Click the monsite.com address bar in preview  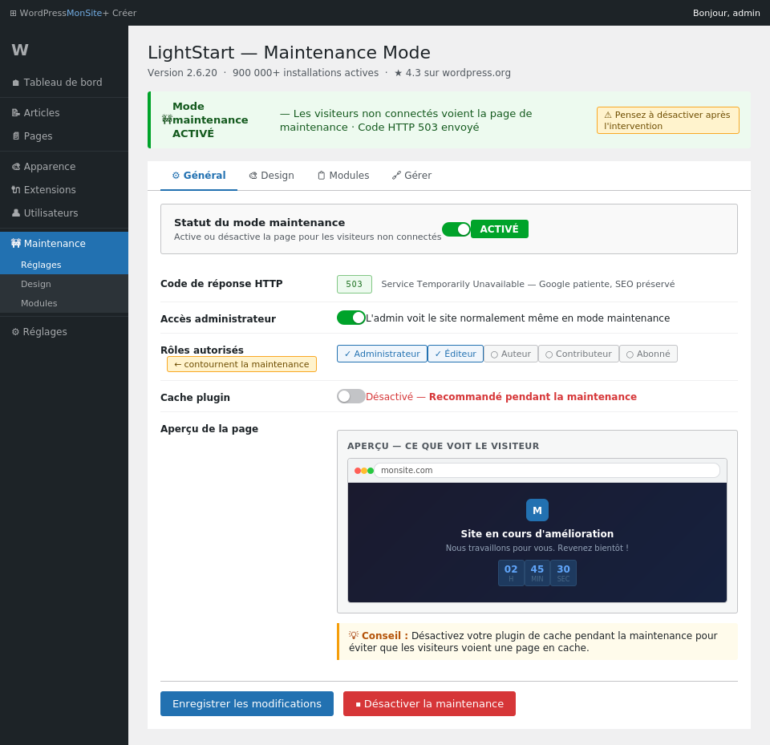(x=546, y=471)
